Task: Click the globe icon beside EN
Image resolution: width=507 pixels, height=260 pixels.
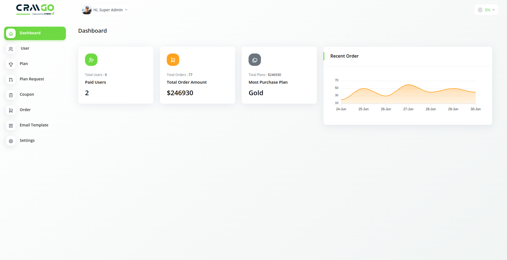Action: [480, 10]
